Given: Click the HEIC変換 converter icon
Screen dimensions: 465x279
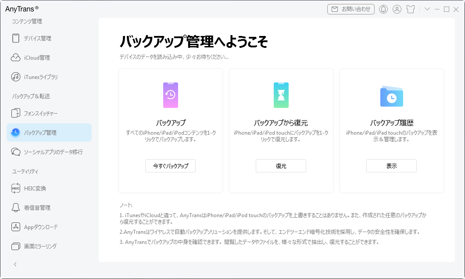Looking at the screenshot, I should [x=16, y=188].
